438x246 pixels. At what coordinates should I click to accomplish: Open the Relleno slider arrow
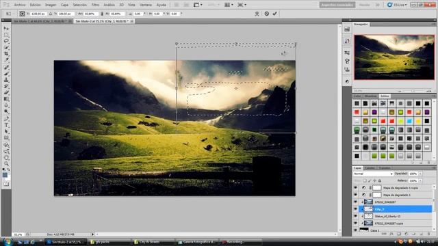(x=420, y=180)
